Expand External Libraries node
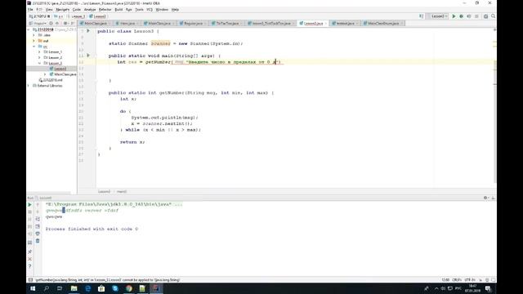This screenshot has height=294, width=523. pos(29,86)
